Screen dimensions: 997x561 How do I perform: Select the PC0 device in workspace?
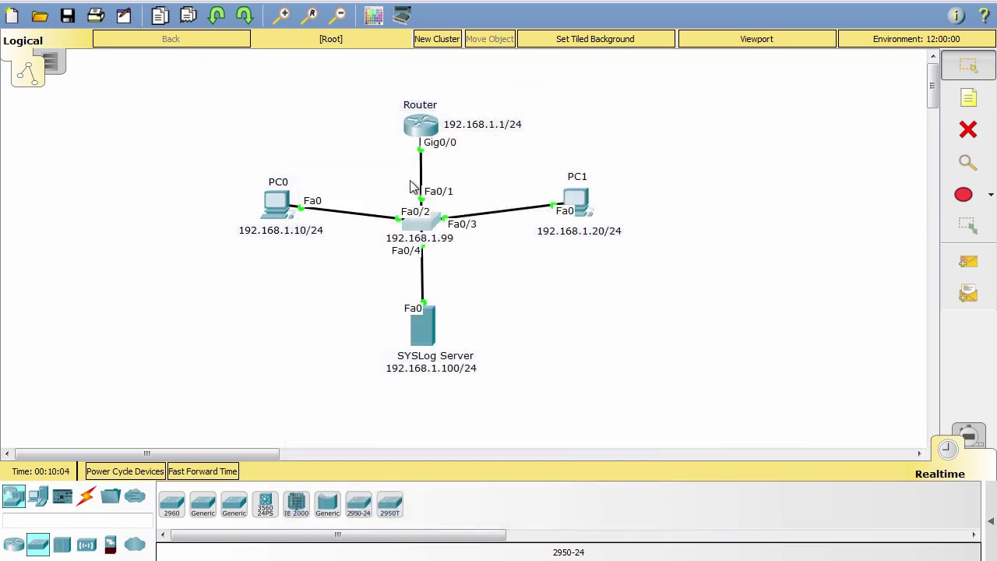276,204
